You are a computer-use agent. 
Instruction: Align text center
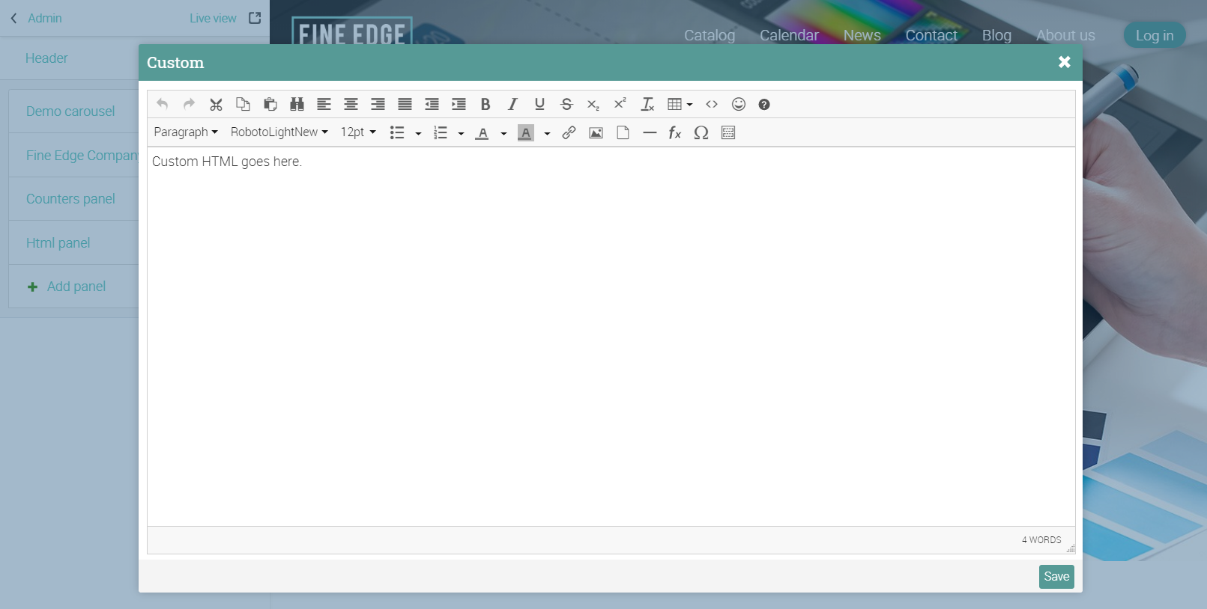(351, 104)
